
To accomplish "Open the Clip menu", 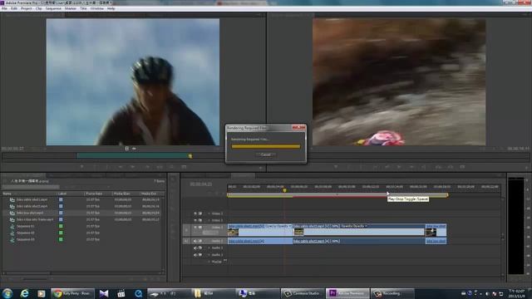I will click(39, 8).
